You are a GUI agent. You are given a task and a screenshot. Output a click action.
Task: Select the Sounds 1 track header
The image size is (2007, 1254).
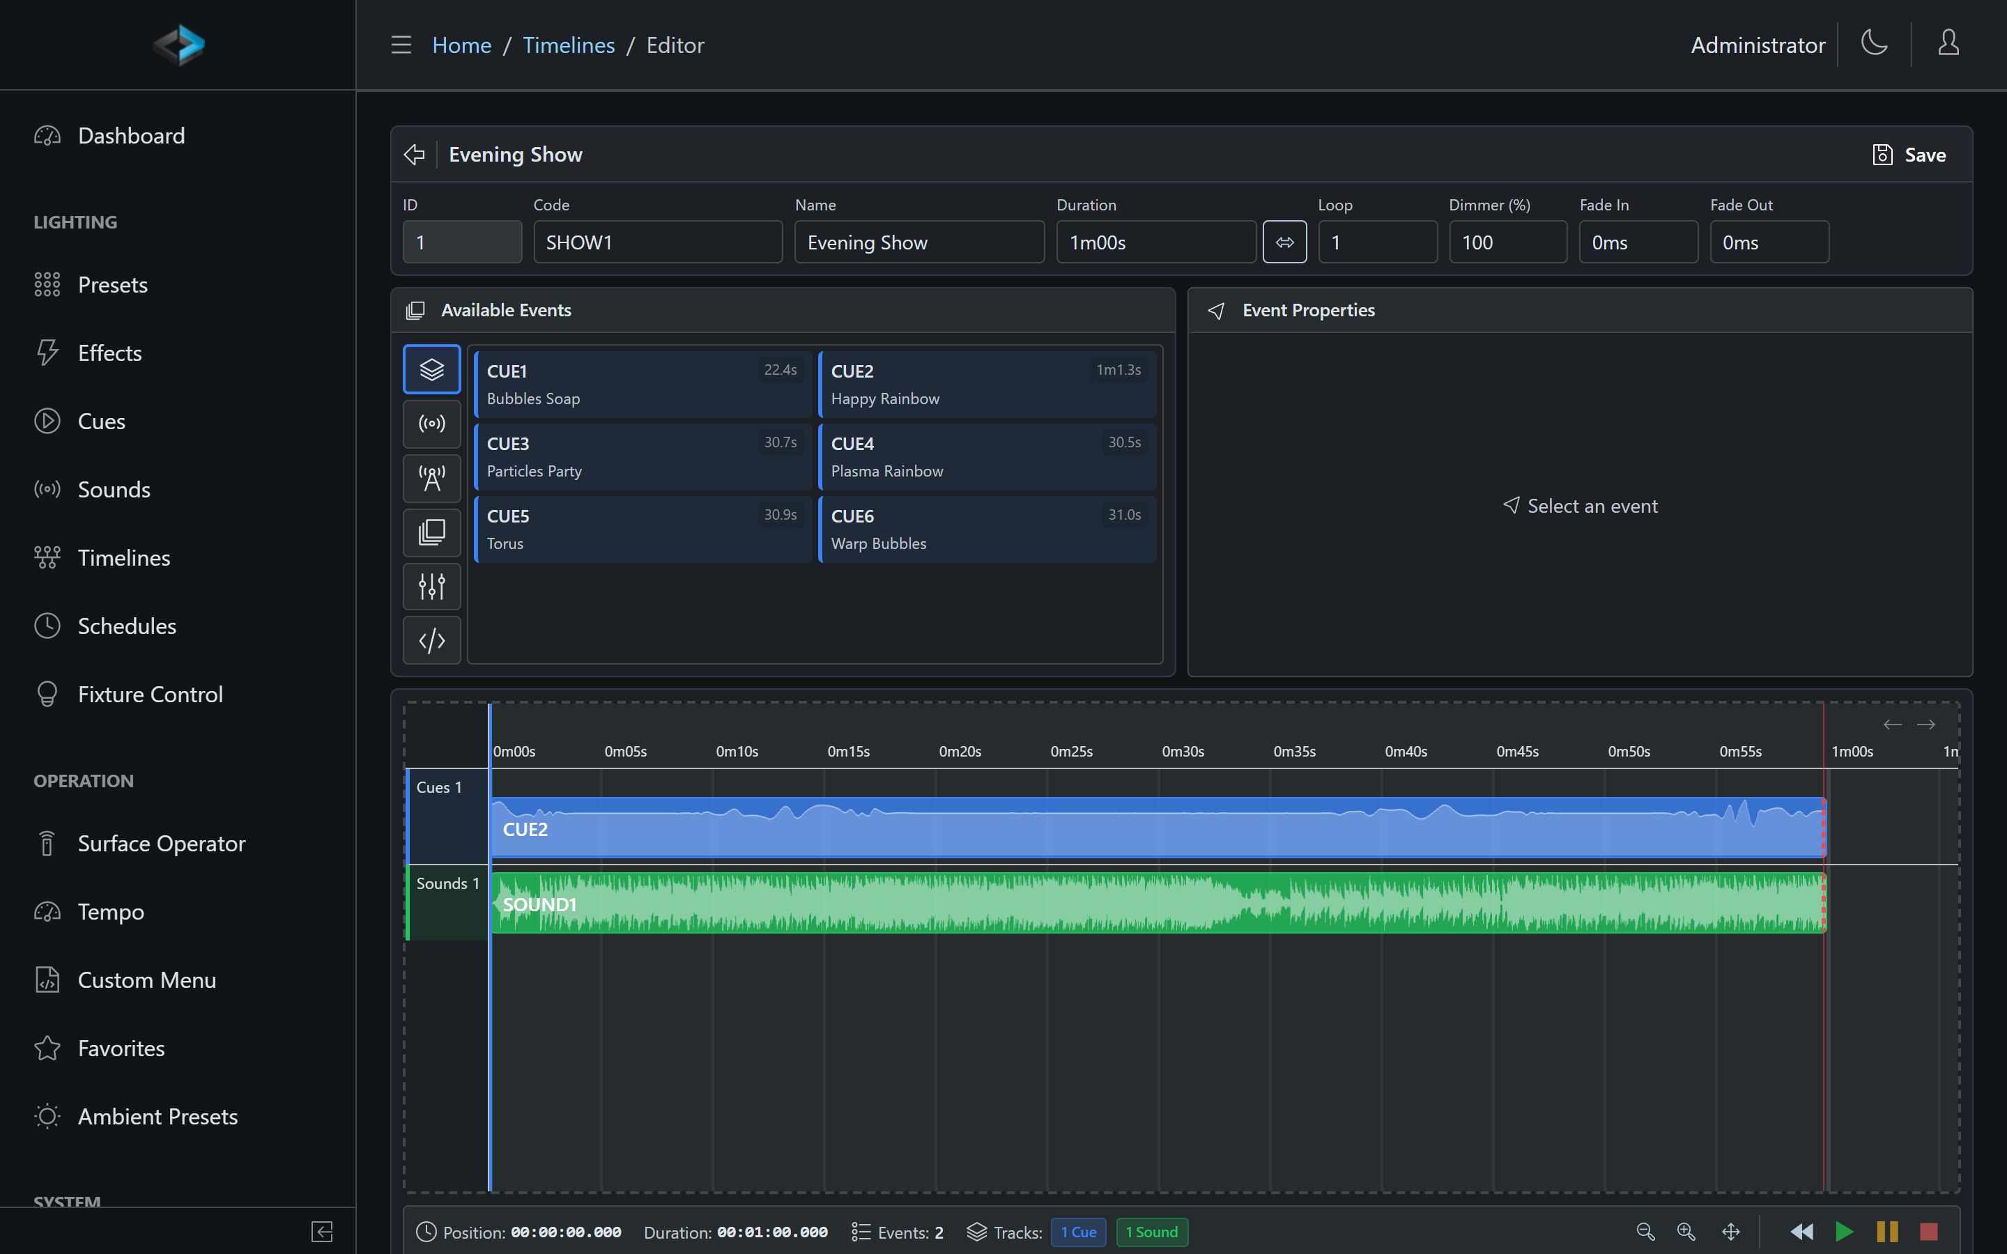[447, 902]
